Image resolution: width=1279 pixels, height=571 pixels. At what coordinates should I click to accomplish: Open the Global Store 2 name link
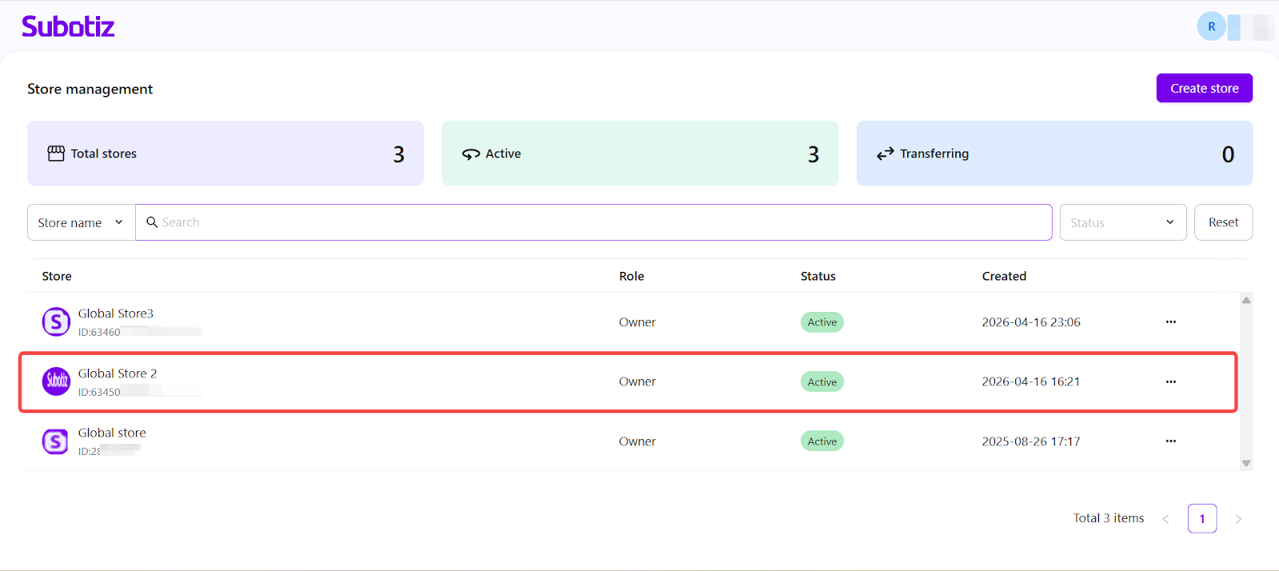118,373
